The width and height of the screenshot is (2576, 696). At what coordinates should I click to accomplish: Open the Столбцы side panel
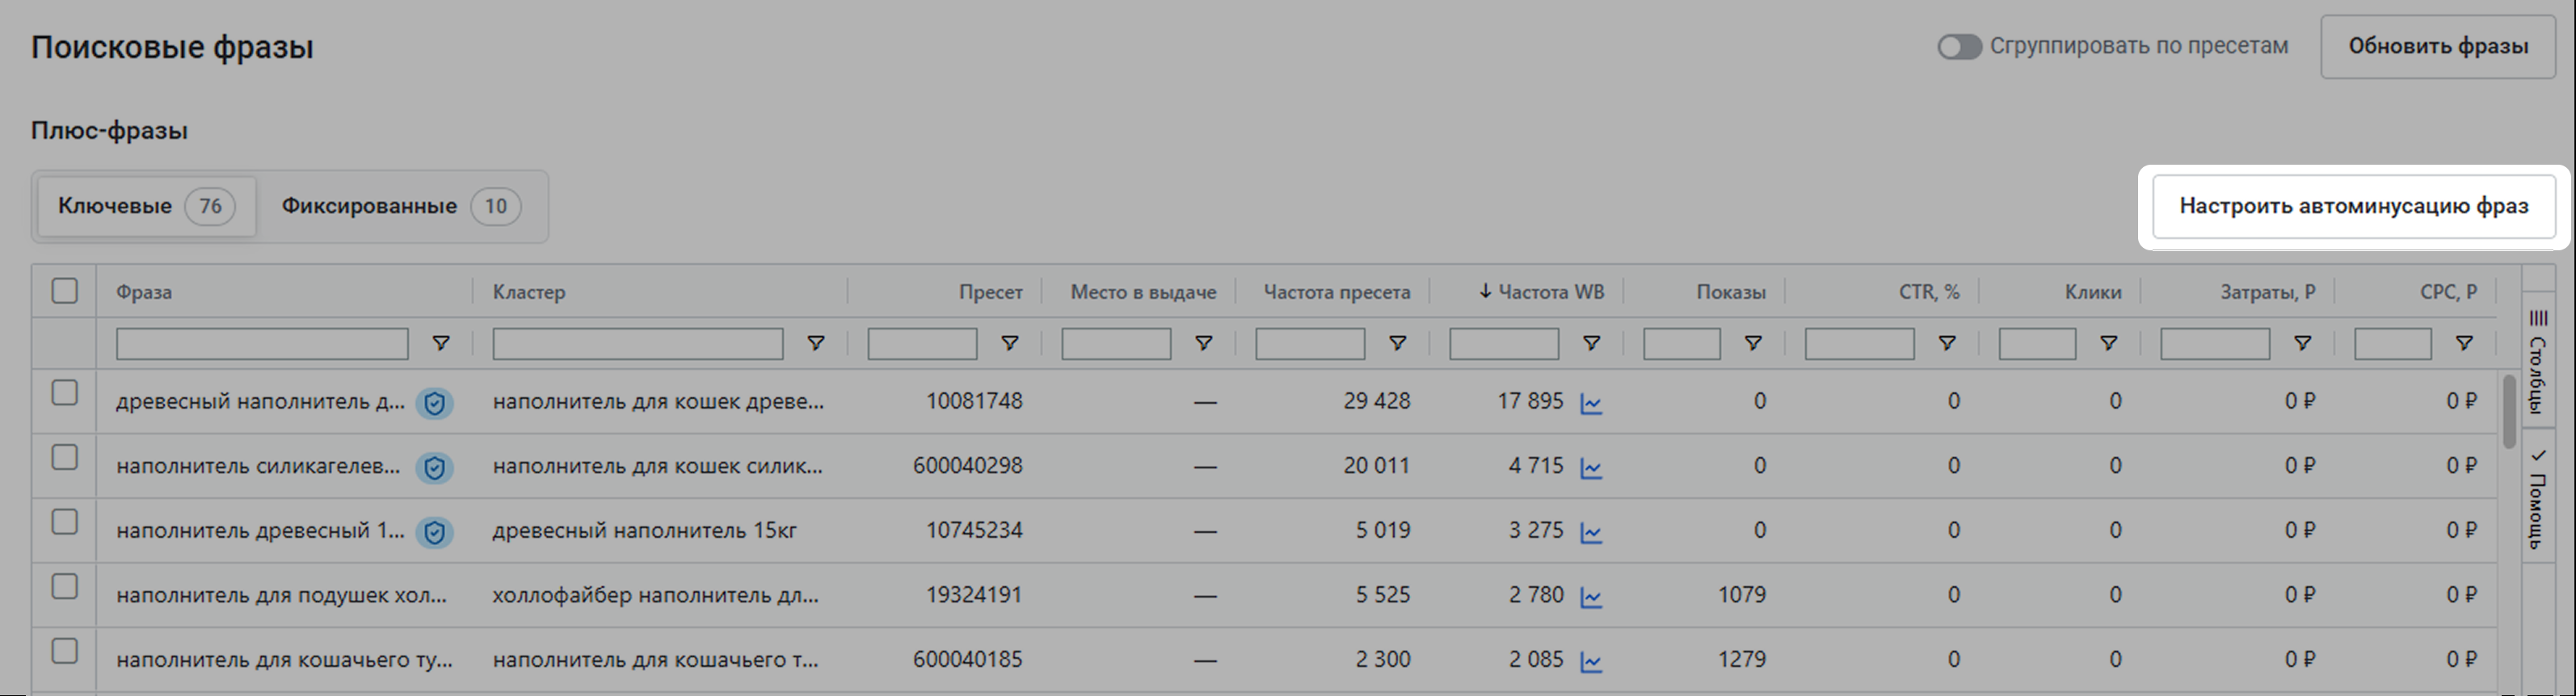pos(2538,362)
